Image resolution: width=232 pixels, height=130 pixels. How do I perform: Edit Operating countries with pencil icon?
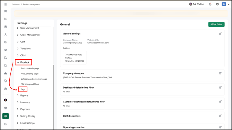tap(220, 127)
